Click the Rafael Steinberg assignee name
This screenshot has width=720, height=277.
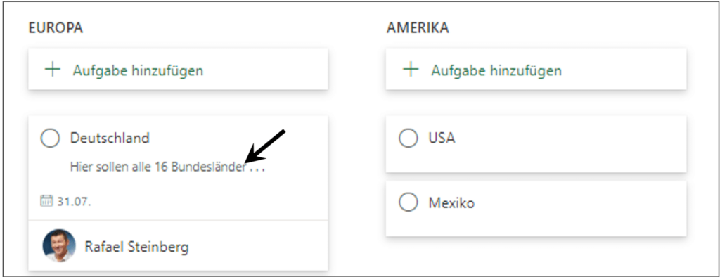click(x=137, y=247)
